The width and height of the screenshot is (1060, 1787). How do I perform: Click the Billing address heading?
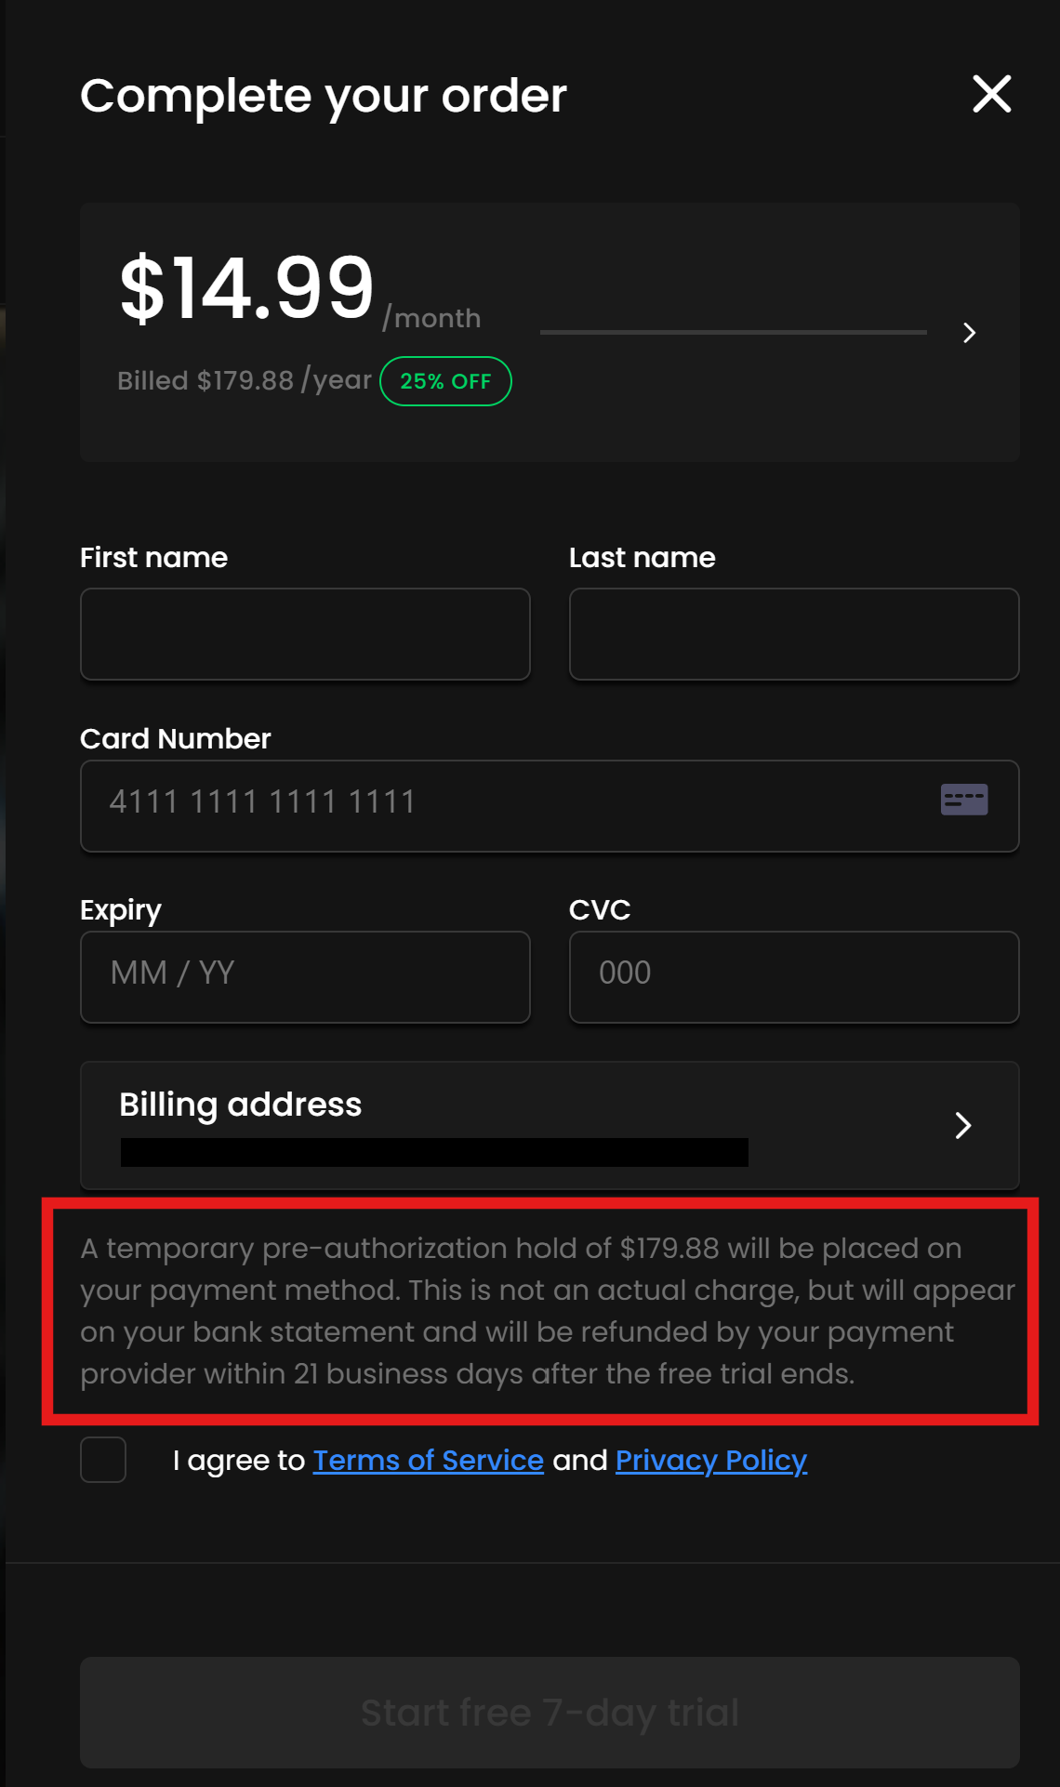coord(240,1105)
